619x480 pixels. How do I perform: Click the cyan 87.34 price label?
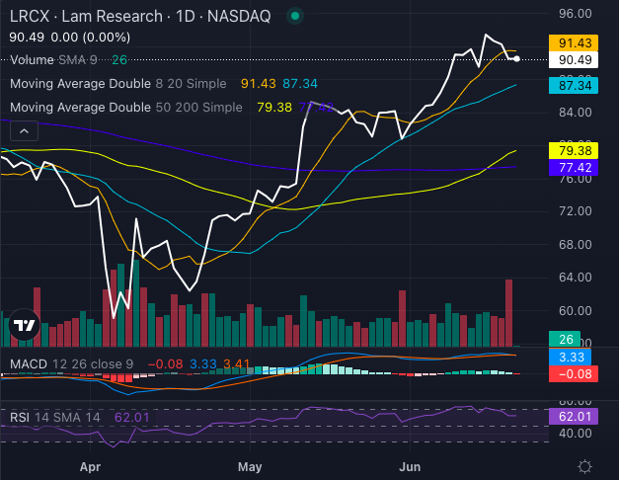pyautogui.click(x=574, y=85)
